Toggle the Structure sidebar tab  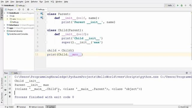2,83
